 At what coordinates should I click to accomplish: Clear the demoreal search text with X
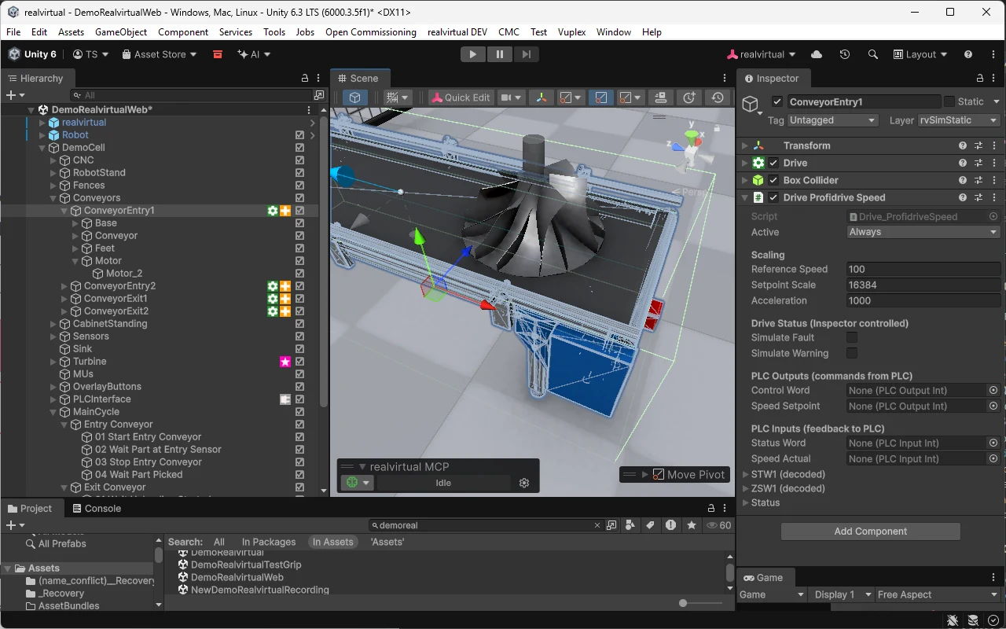pyautogui.click(x=597, y=525)
